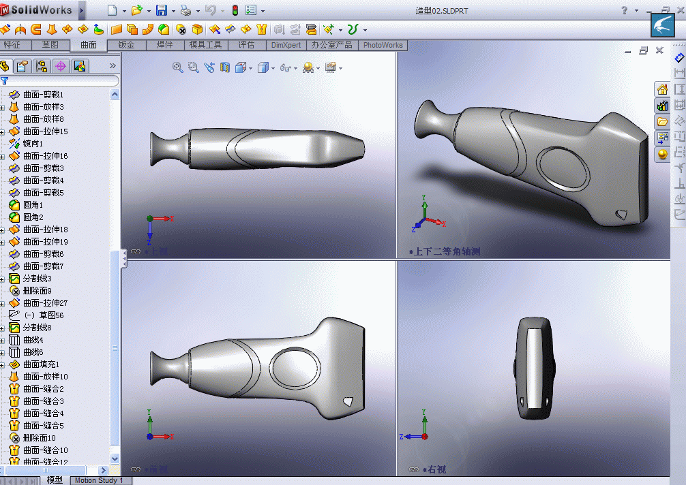Switch to the 评估 tab
This screenshot has height=485, width=686.
click(246, 44)
